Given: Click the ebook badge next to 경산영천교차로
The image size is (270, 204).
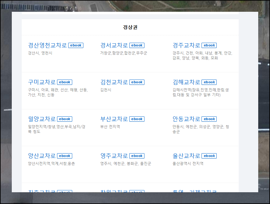Looking at the screenshot, I should [x=76, y=46].
